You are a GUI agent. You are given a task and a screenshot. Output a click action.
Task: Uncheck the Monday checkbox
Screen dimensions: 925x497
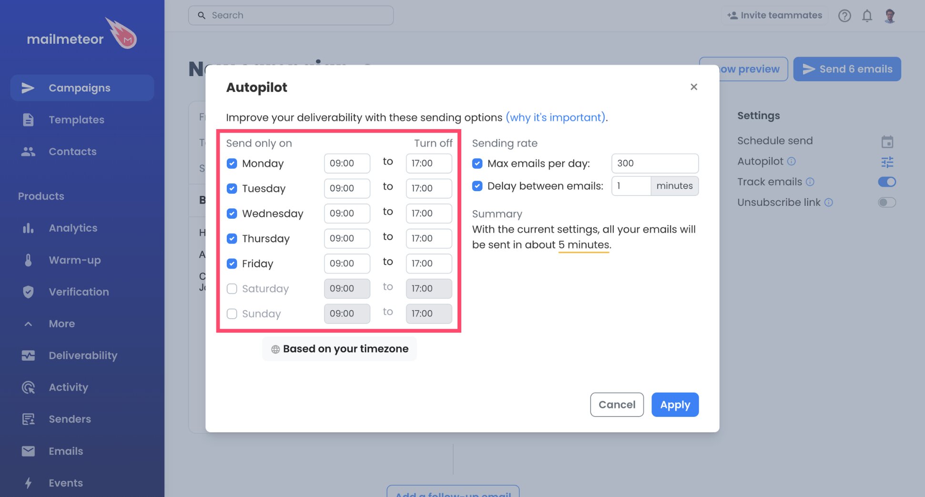232,163
